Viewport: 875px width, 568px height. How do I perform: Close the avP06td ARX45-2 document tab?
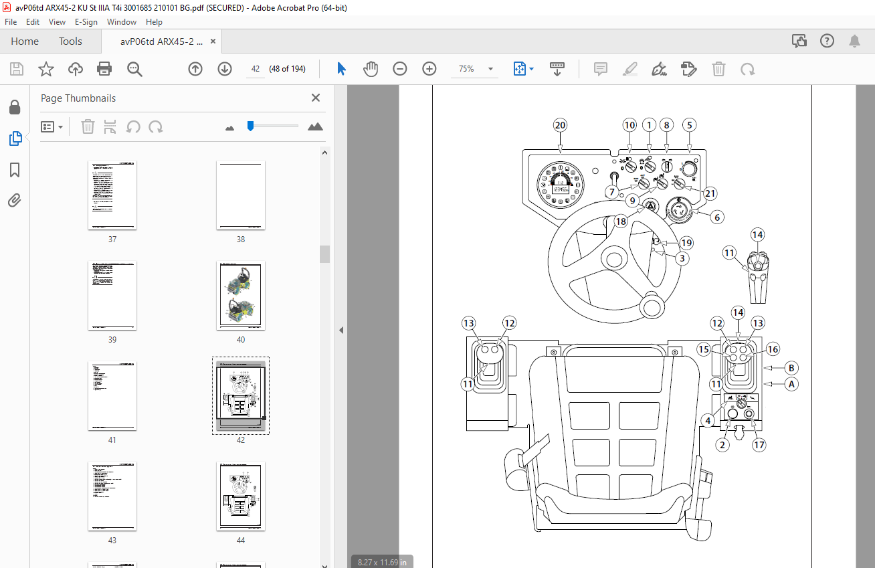pyautogui.click(x=213, y=41)
